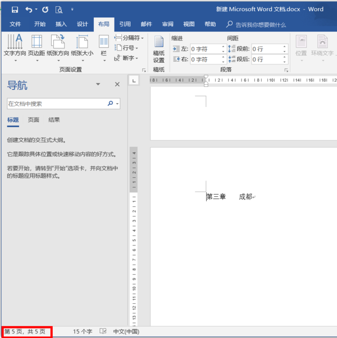Click the tab stop selector L button
The image size is (337, 338).
pos(134,81)
